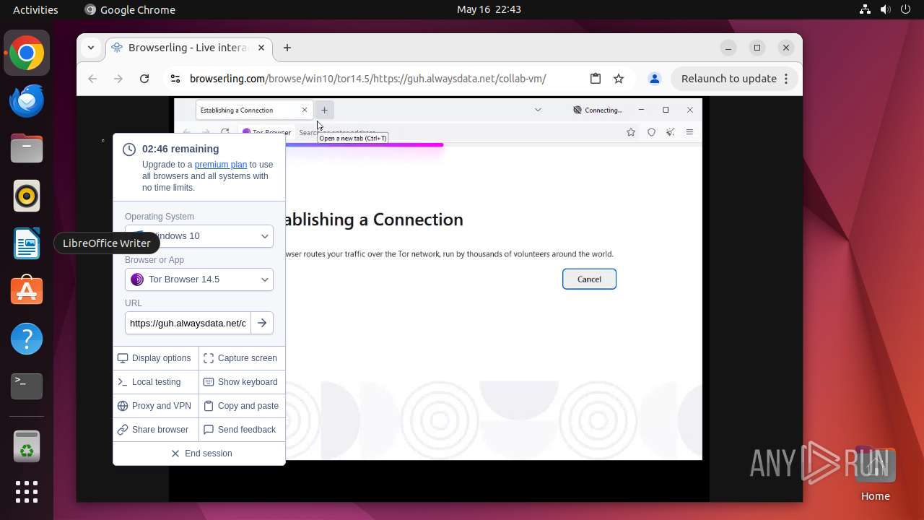924x520 pixels.
Task: Click Show keyboard option
Action: 241,382
